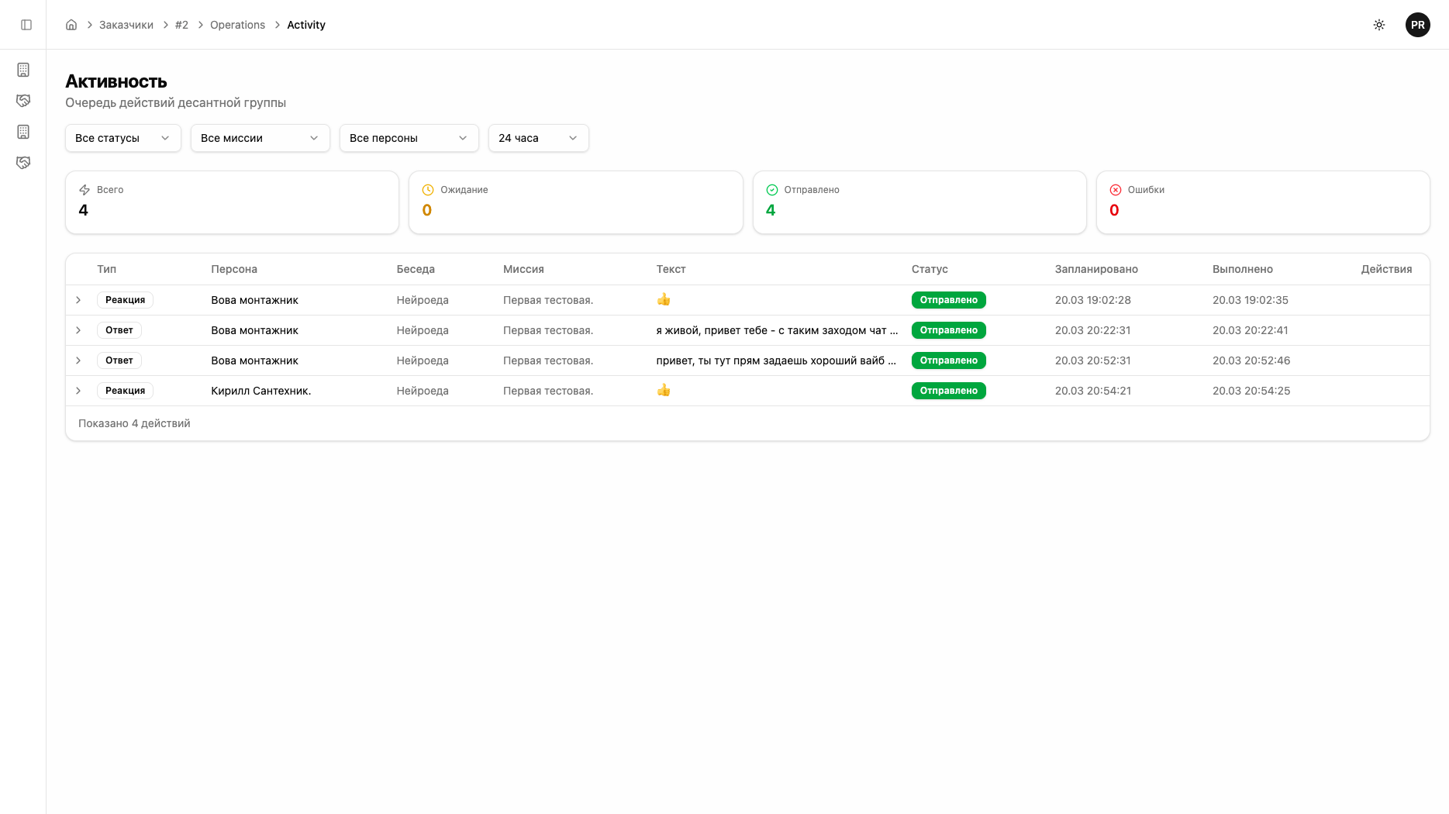This screenshot has height=814, width=1449.
Task: Open the Все персоны dropdown
Action: (x=409, y=138)
